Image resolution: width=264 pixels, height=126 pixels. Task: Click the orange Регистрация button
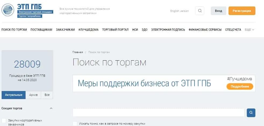pos(242,11)
